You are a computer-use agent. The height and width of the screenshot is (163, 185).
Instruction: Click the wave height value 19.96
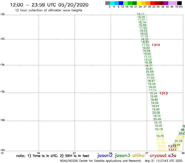pos(155,110)
